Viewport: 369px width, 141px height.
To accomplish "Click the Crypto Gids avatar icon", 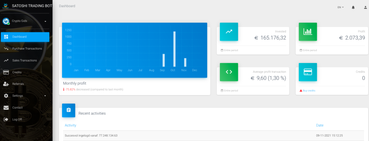I will (x=6, y=21).
